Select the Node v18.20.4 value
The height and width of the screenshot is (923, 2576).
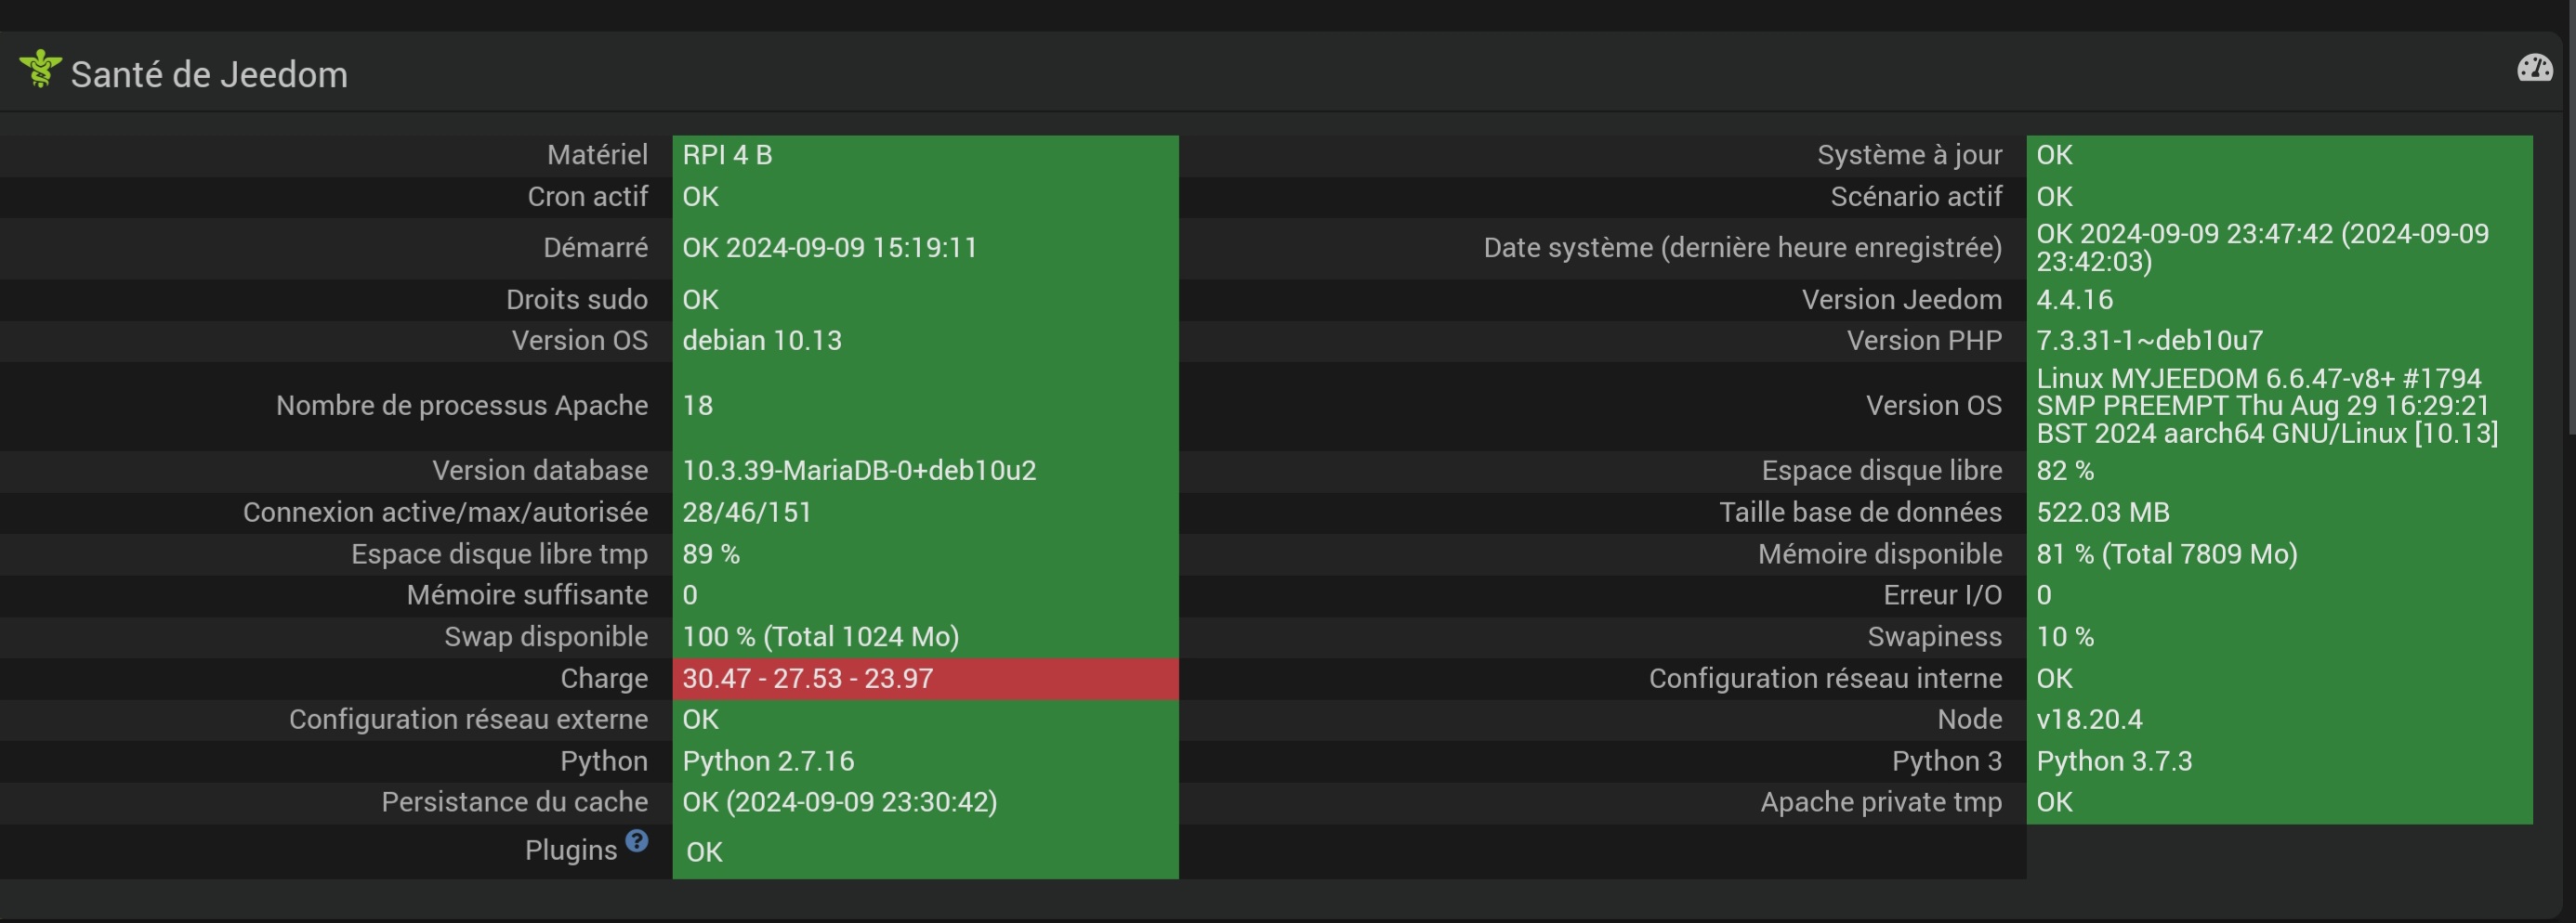(x=2089, y=720)
